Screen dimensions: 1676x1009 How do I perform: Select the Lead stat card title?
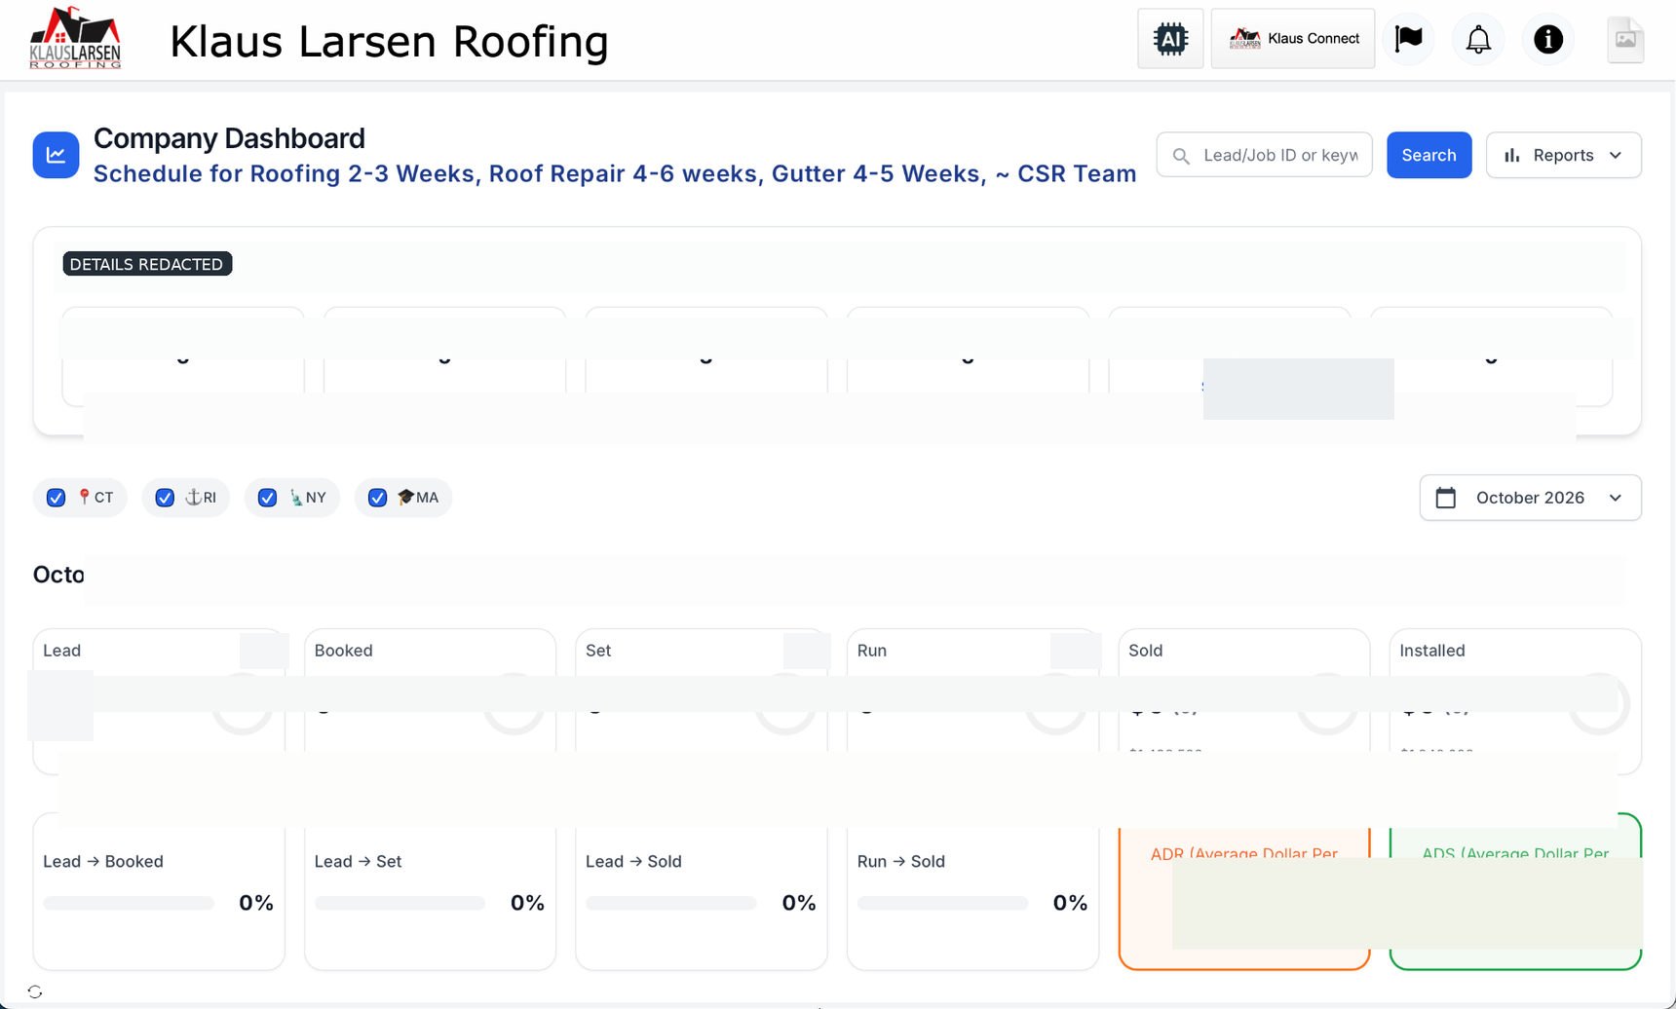coord(61,651)
